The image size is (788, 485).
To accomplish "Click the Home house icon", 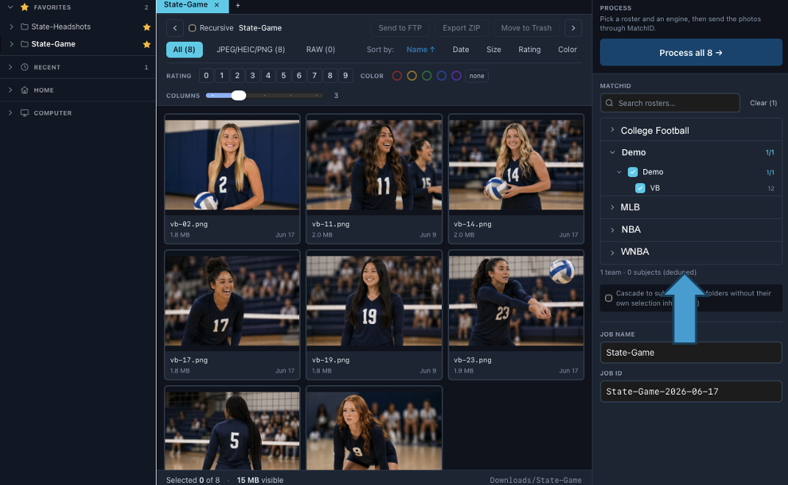I will [24, 90].
